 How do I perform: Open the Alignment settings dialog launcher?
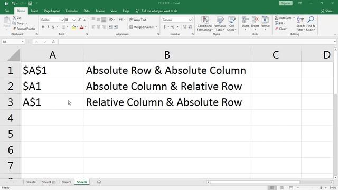pos(158,34)
